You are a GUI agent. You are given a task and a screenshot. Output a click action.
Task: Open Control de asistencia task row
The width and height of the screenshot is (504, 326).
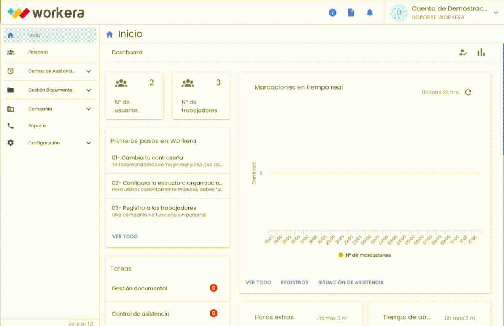168,313
